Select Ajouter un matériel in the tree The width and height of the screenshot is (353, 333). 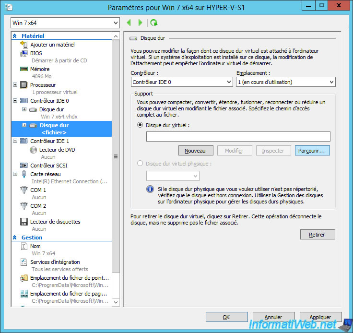[52, 45]
